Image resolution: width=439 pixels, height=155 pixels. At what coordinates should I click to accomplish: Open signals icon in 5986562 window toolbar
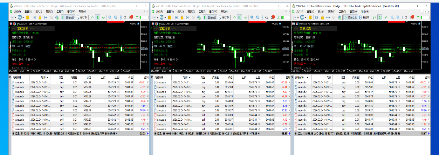pos(46,17)
